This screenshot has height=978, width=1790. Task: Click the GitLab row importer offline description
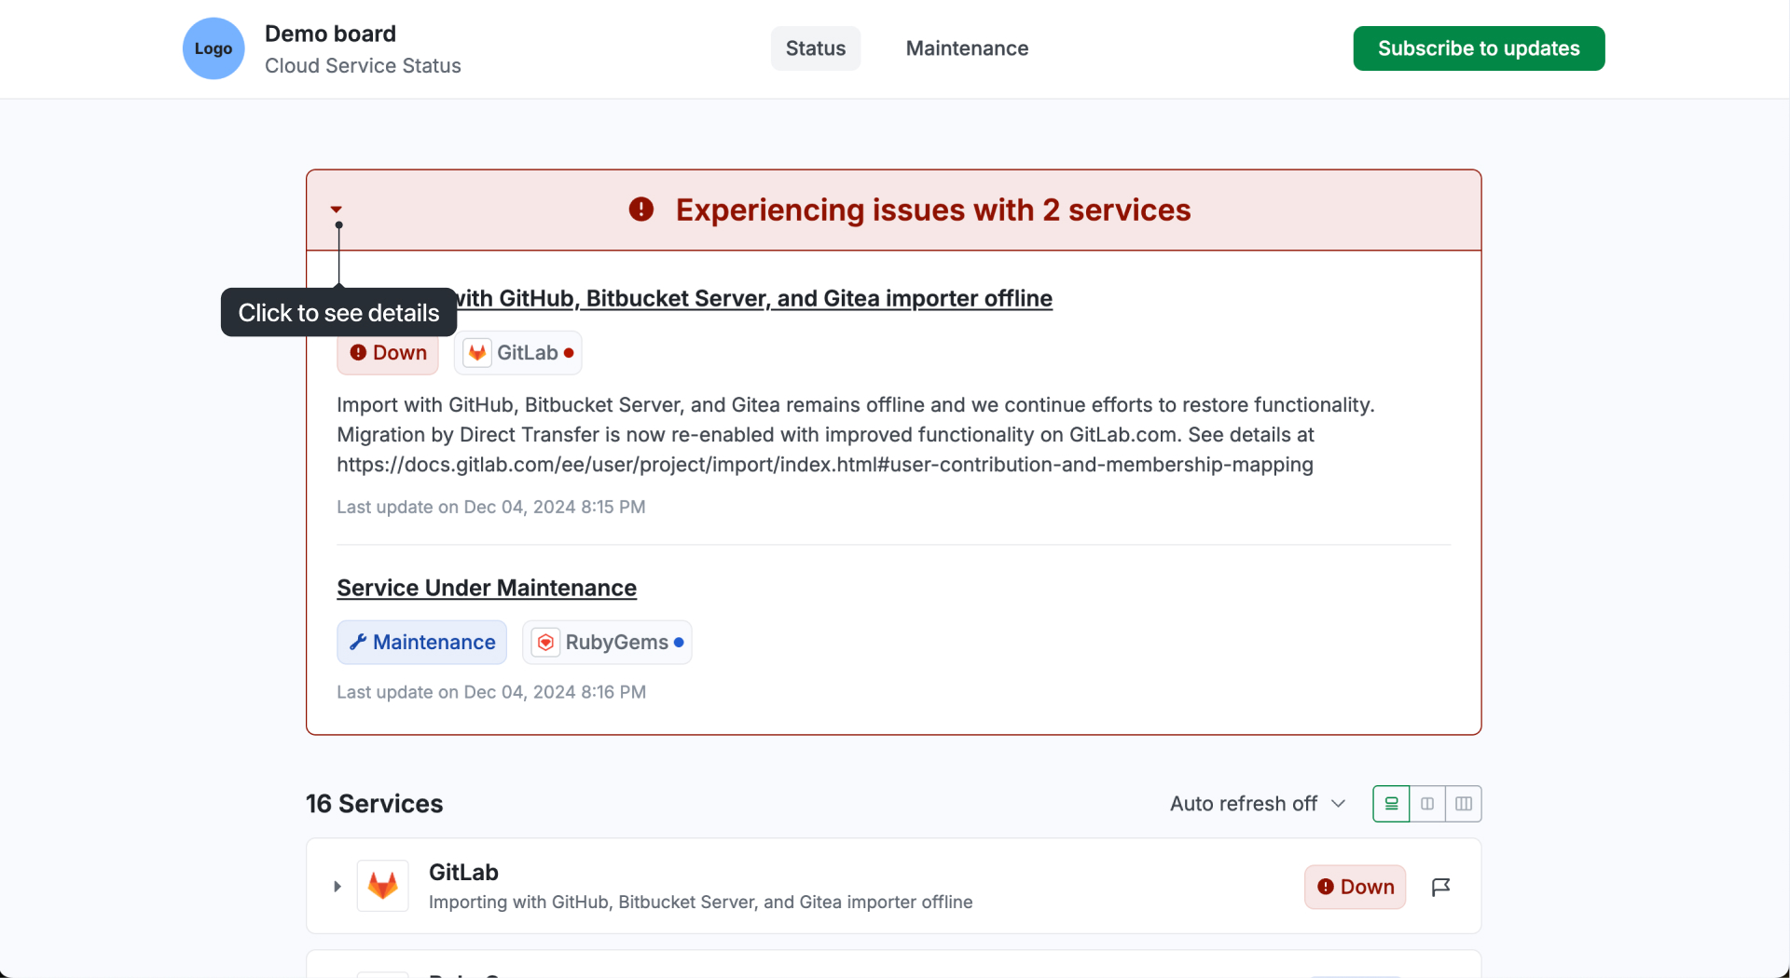tap(700, 902)
